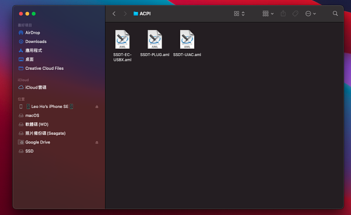Open the view mode up/down chevron selector
The height and width of the screenshot is (215, 351).
243,13
